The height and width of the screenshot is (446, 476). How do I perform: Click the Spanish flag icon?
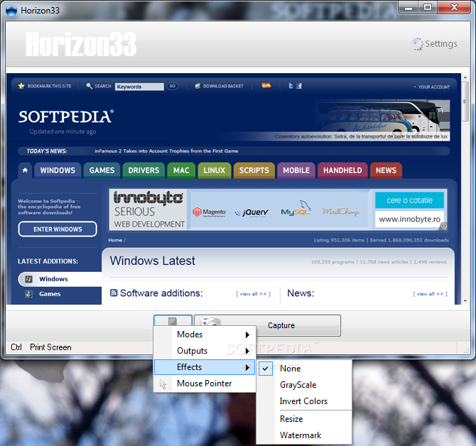[266, 86]
